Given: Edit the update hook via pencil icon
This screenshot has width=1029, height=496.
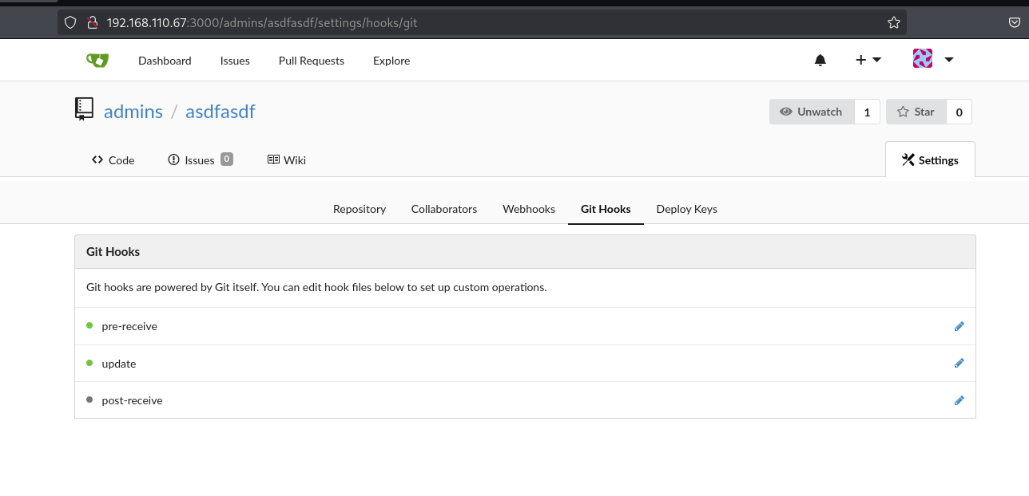Looking at the screenshot, I should [x=959, y=364].
